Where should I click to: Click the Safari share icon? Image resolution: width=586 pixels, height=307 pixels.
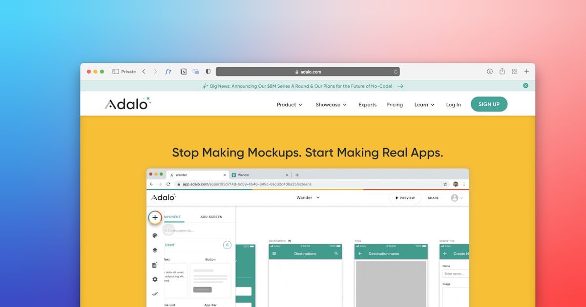[x=502, y=71]
